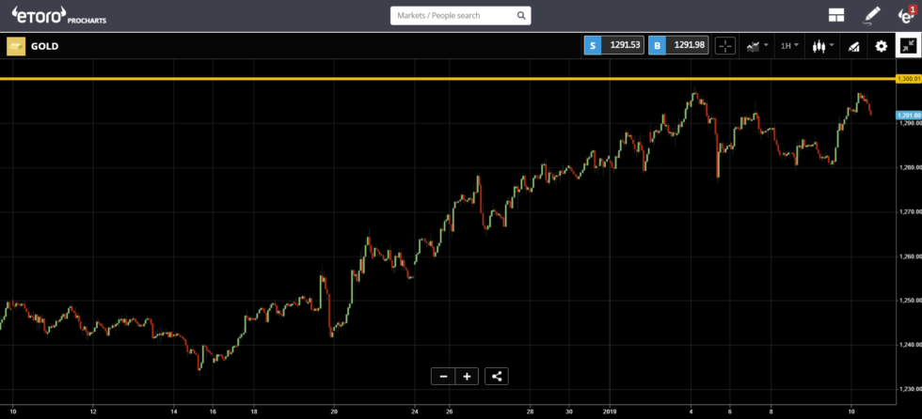922x419 pixels.
Task: Click the GOLD instrument icon
Action: 16,45
